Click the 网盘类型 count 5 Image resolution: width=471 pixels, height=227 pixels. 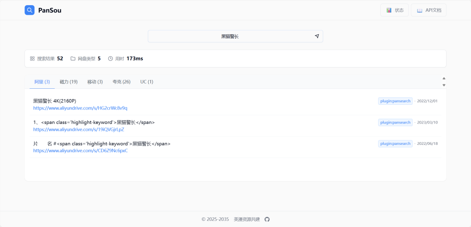click(99, 58)
